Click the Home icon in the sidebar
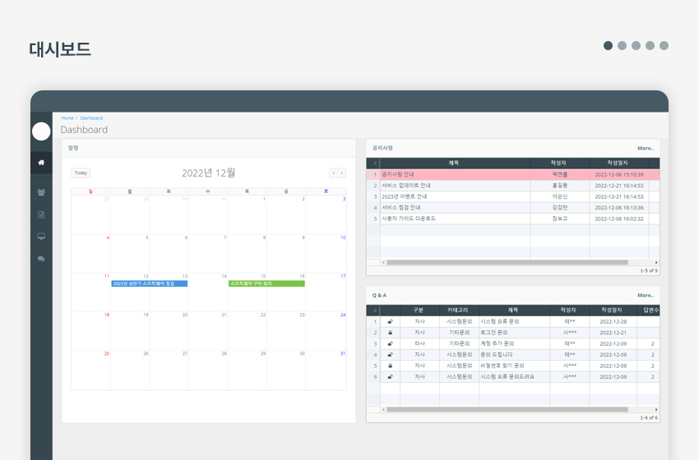Image resolution: width=699 pixels, height=460 pixels. [x=41, y=163]
